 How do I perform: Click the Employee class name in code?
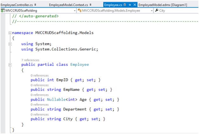[x=80, y=65]
